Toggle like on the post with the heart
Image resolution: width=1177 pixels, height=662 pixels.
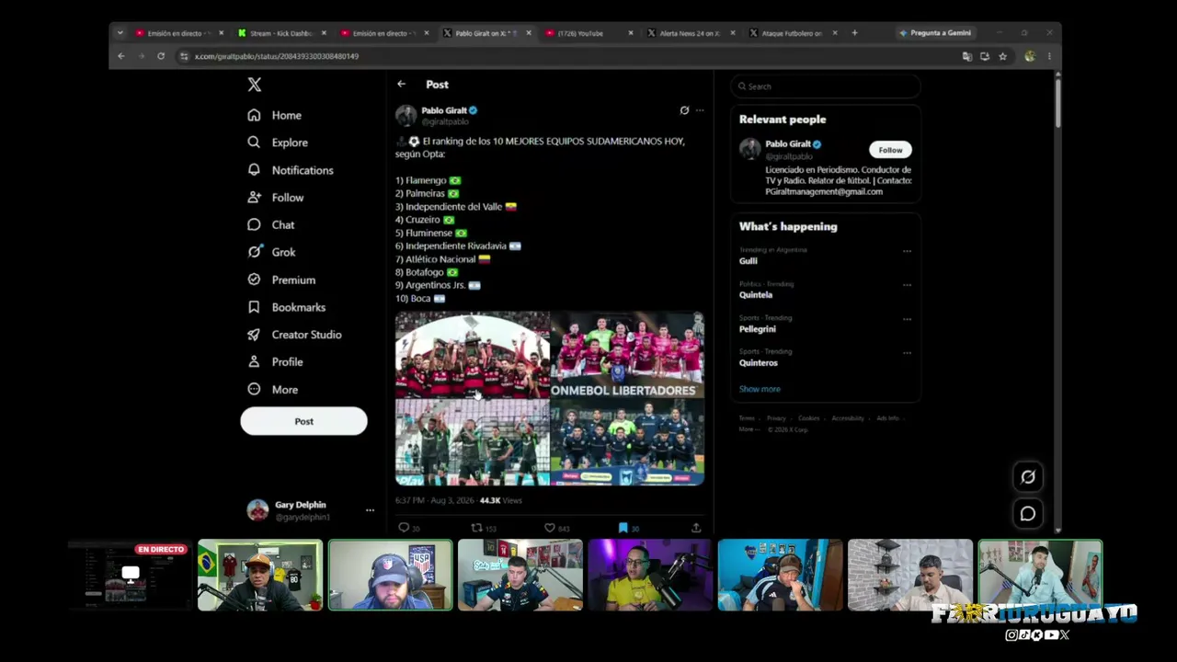[x=550, y=528]
